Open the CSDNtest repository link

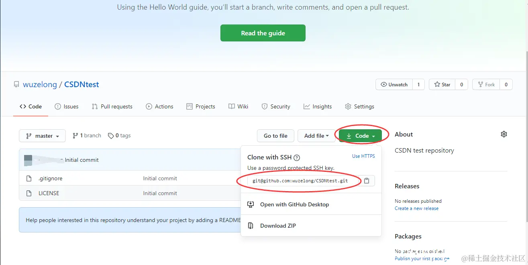pyautogui.click(x=82, y=84)
